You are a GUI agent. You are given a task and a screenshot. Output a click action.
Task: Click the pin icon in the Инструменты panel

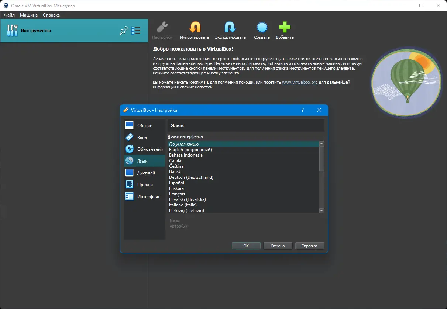[124, 31]
